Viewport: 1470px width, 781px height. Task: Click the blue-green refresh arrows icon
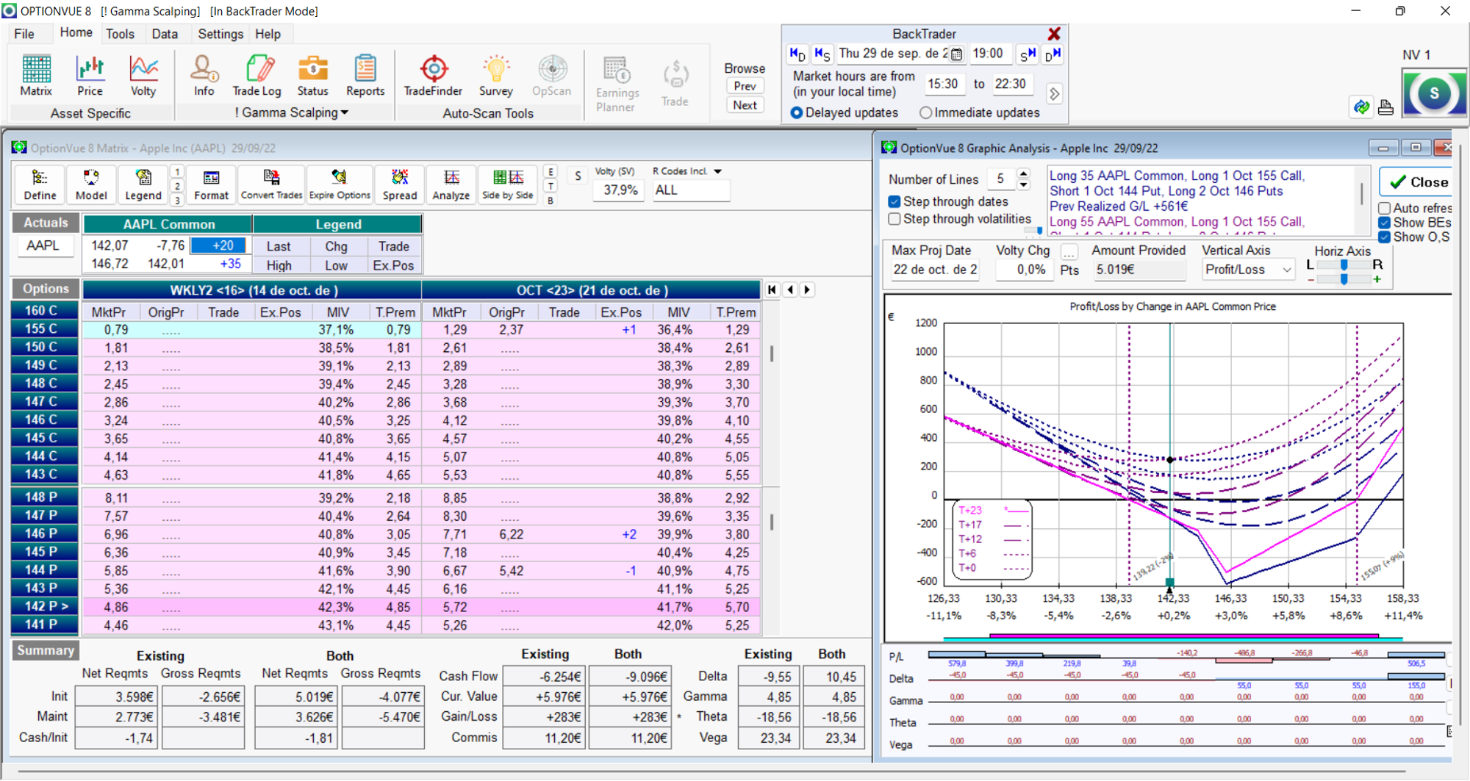point(1362,107)
